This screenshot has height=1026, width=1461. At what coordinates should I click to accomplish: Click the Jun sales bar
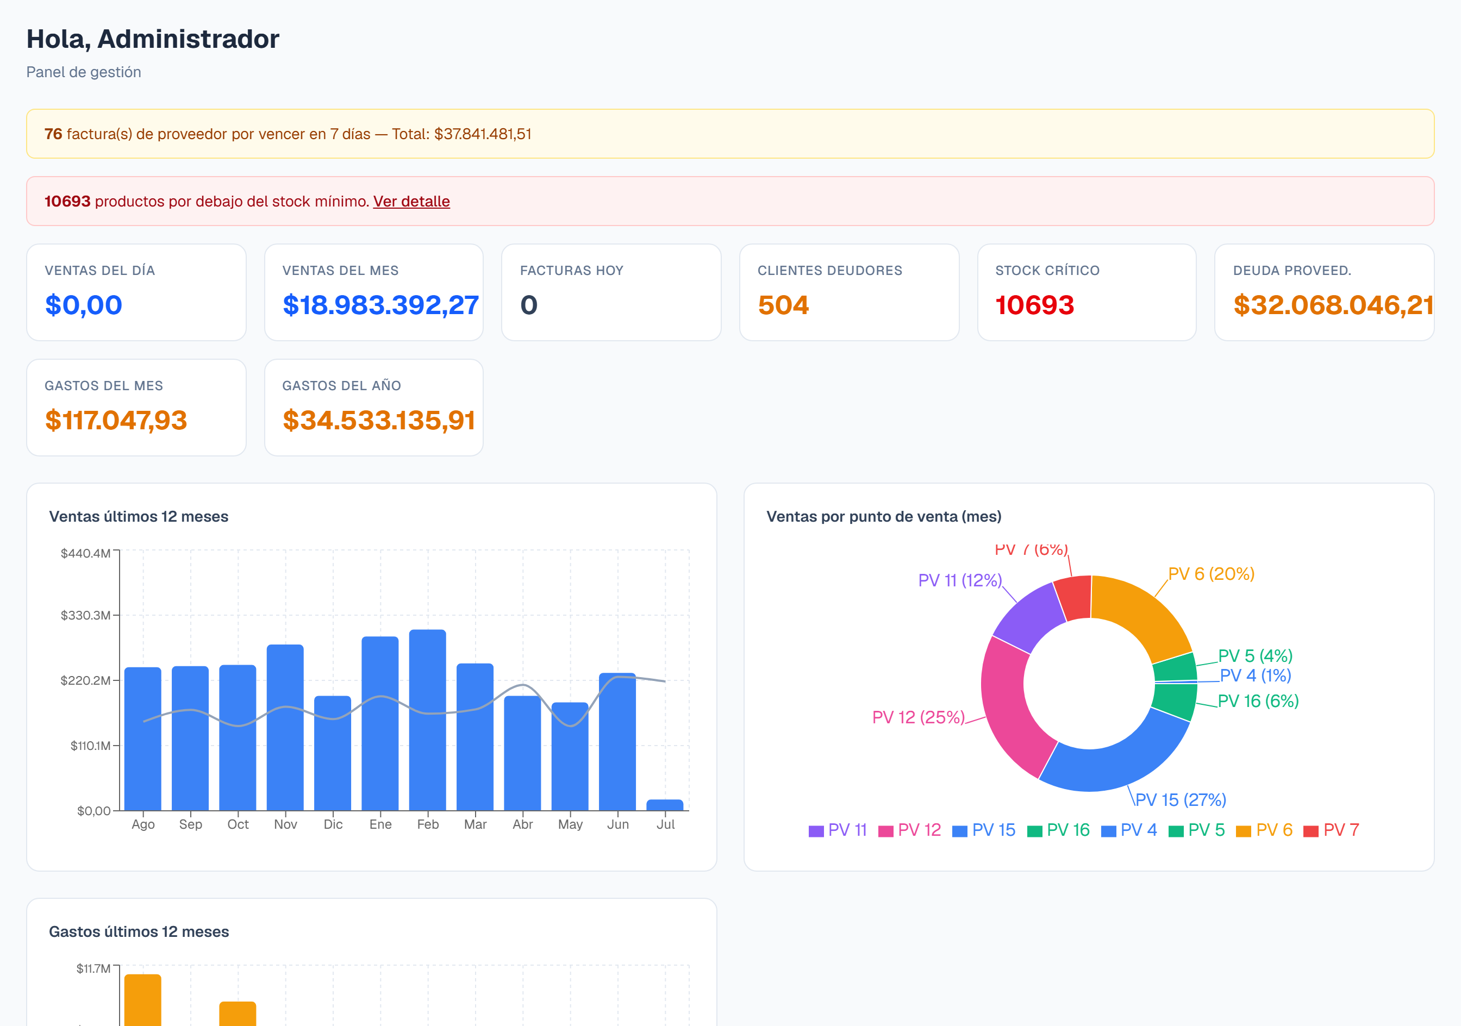(617, 742)
